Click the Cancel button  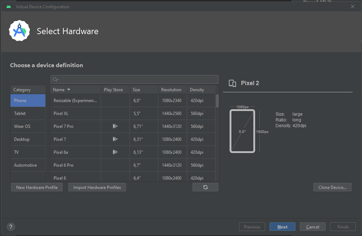point(313,227)
